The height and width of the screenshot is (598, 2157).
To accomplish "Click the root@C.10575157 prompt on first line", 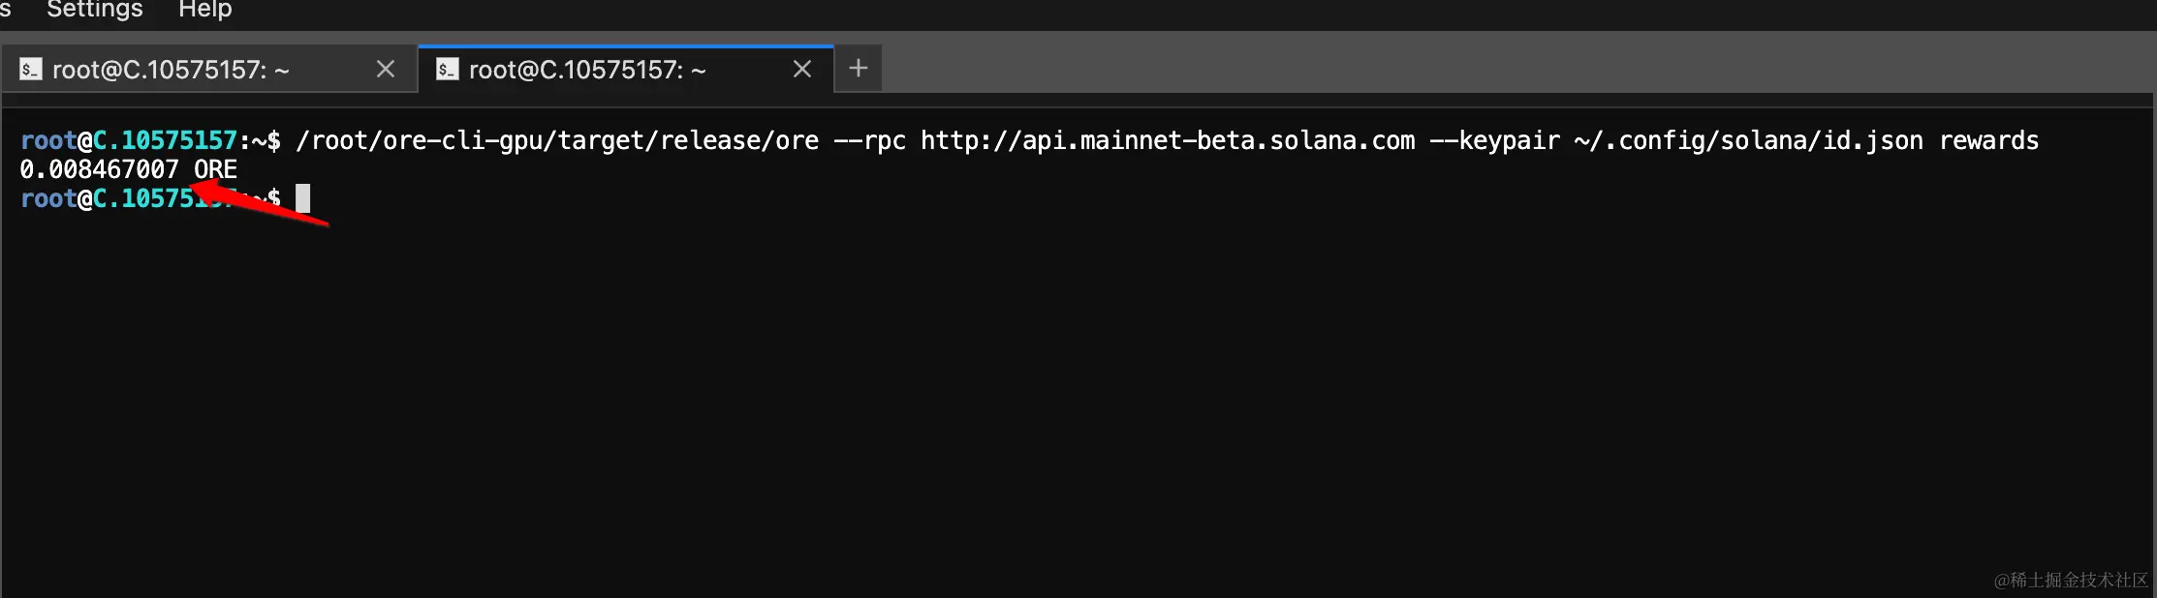I will point(129,141).
